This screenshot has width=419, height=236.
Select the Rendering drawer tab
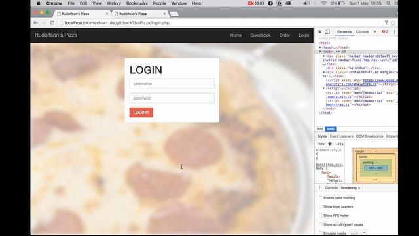[x=348, y=188]
